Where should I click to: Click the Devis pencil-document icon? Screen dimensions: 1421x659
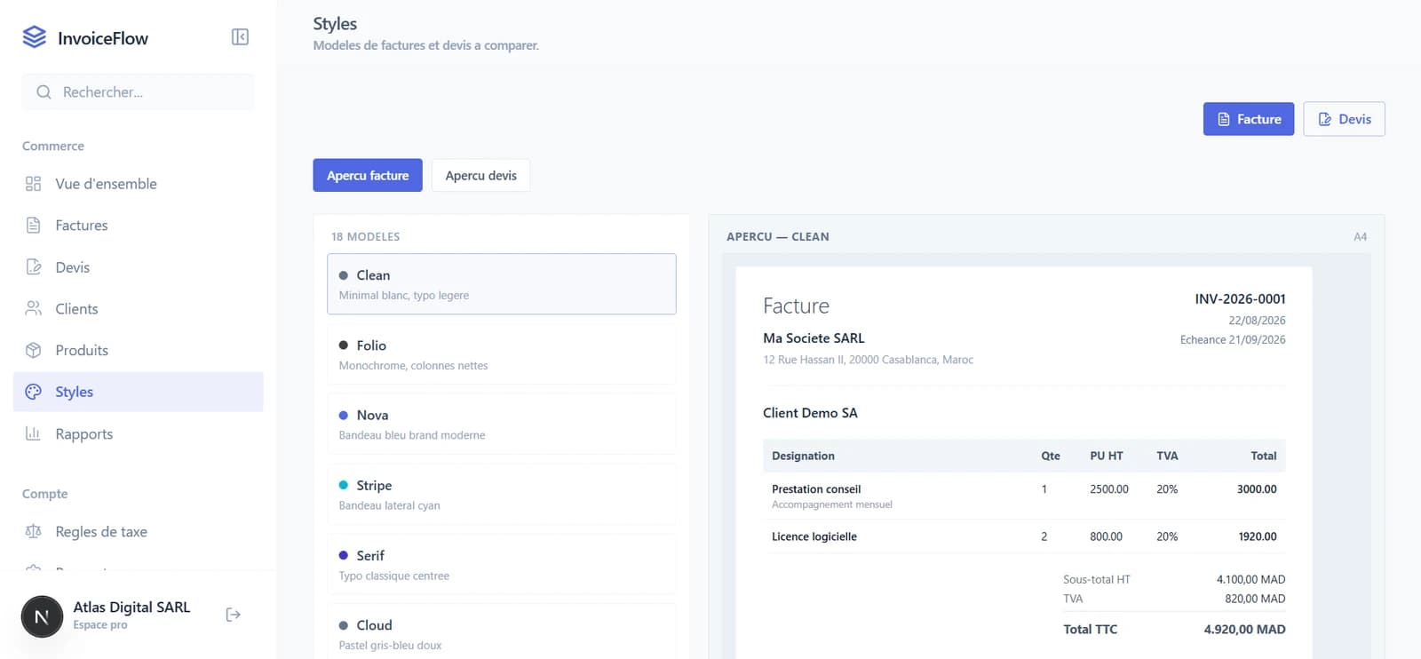tap(34, 267)
